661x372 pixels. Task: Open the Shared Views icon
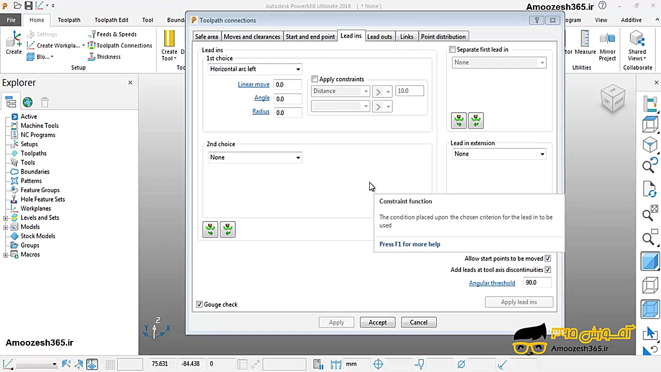point(637,39)
